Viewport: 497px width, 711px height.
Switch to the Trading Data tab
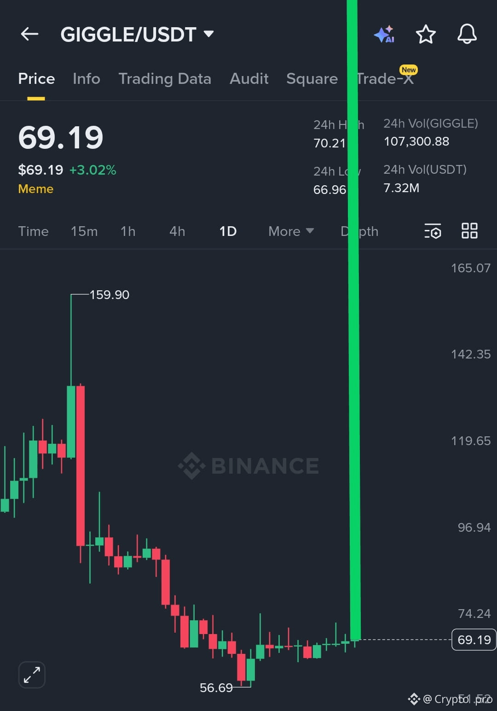(165, 78)
